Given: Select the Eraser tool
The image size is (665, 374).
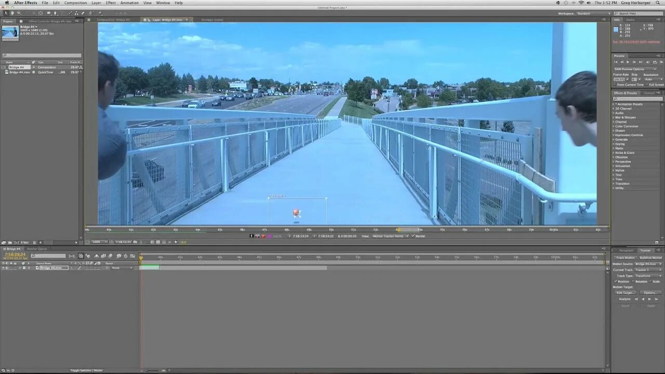Looking at the screenshot, I should point(83,13).
